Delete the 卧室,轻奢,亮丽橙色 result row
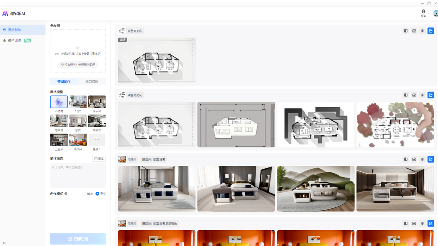Screen dimensions: 438x246 coord(422,223)
